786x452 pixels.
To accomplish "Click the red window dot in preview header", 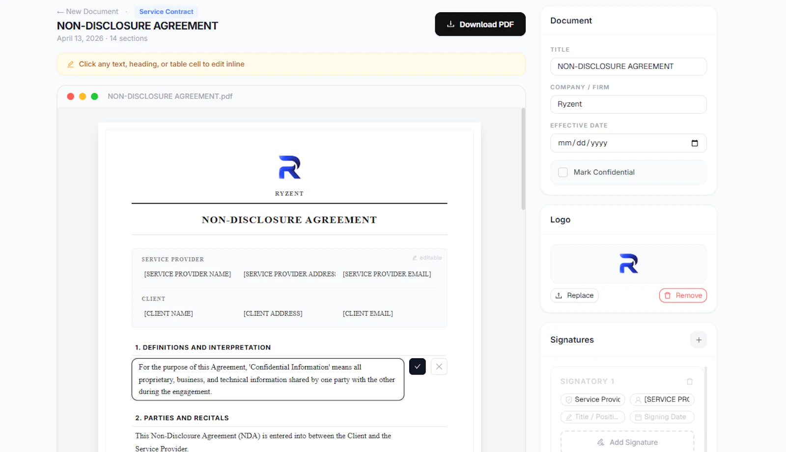I will tap(70, 96).
